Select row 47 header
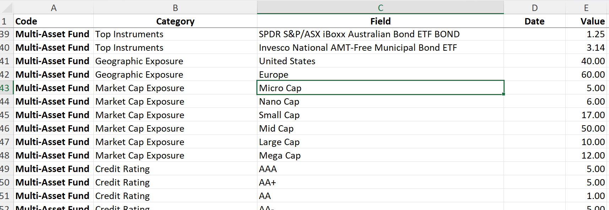The image size is (609, 210). coord(6,142)
